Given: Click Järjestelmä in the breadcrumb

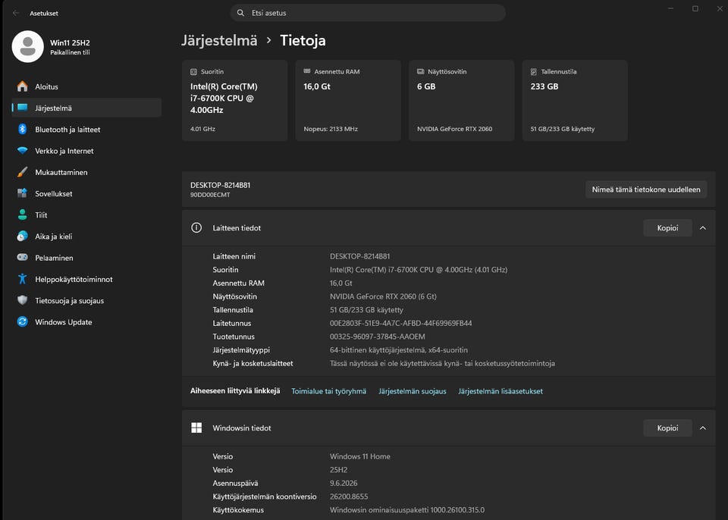Looking at the screenshot, I should click(x=219, y=40).
